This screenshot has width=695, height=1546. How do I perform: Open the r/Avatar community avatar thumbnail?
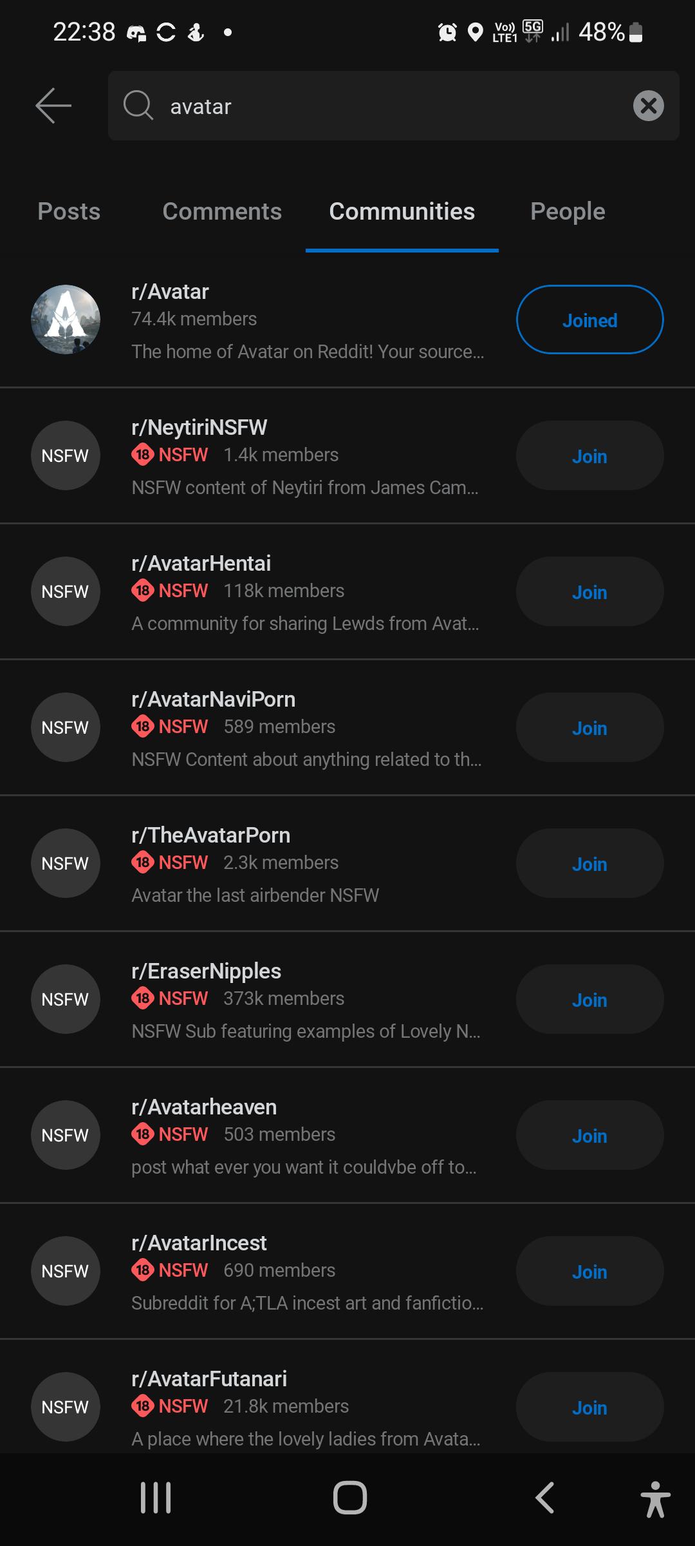[x=66, y=320]
